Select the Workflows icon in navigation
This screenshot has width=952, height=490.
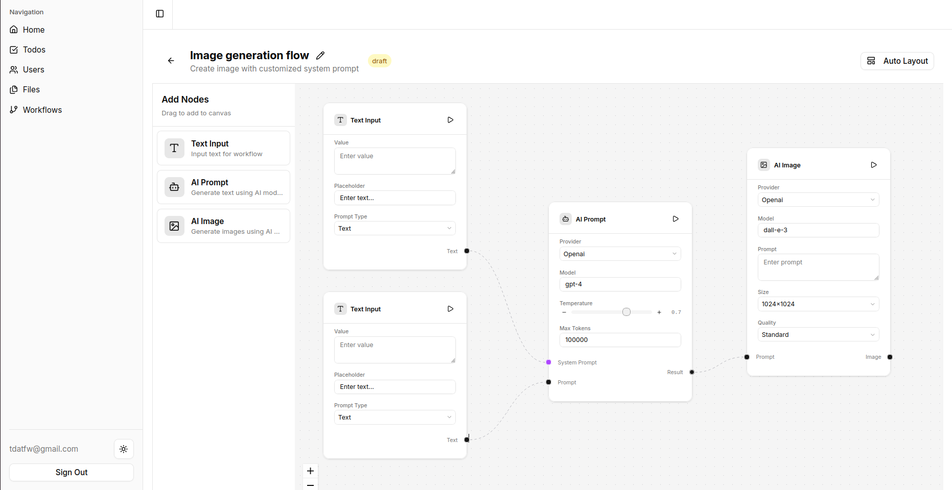tap(14, 109)
